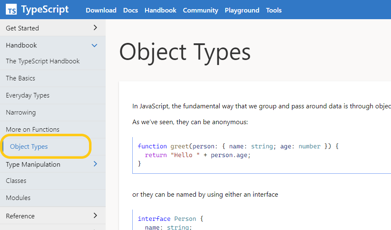Open The TypeScript Handbook page
The height and width of the screenshot is (230, 391).
pyautogui.click(x=43, y=61)
